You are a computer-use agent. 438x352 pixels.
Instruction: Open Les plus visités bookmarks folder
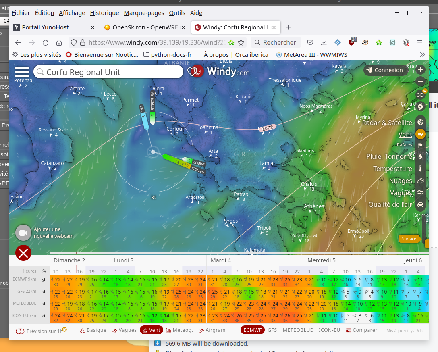click(x=37, y=55)
